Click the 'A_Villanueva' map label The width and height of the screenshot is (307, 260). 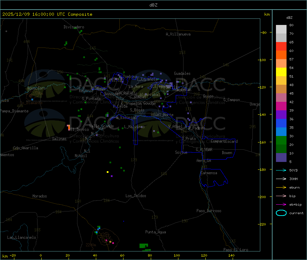[x=178, y=34]
